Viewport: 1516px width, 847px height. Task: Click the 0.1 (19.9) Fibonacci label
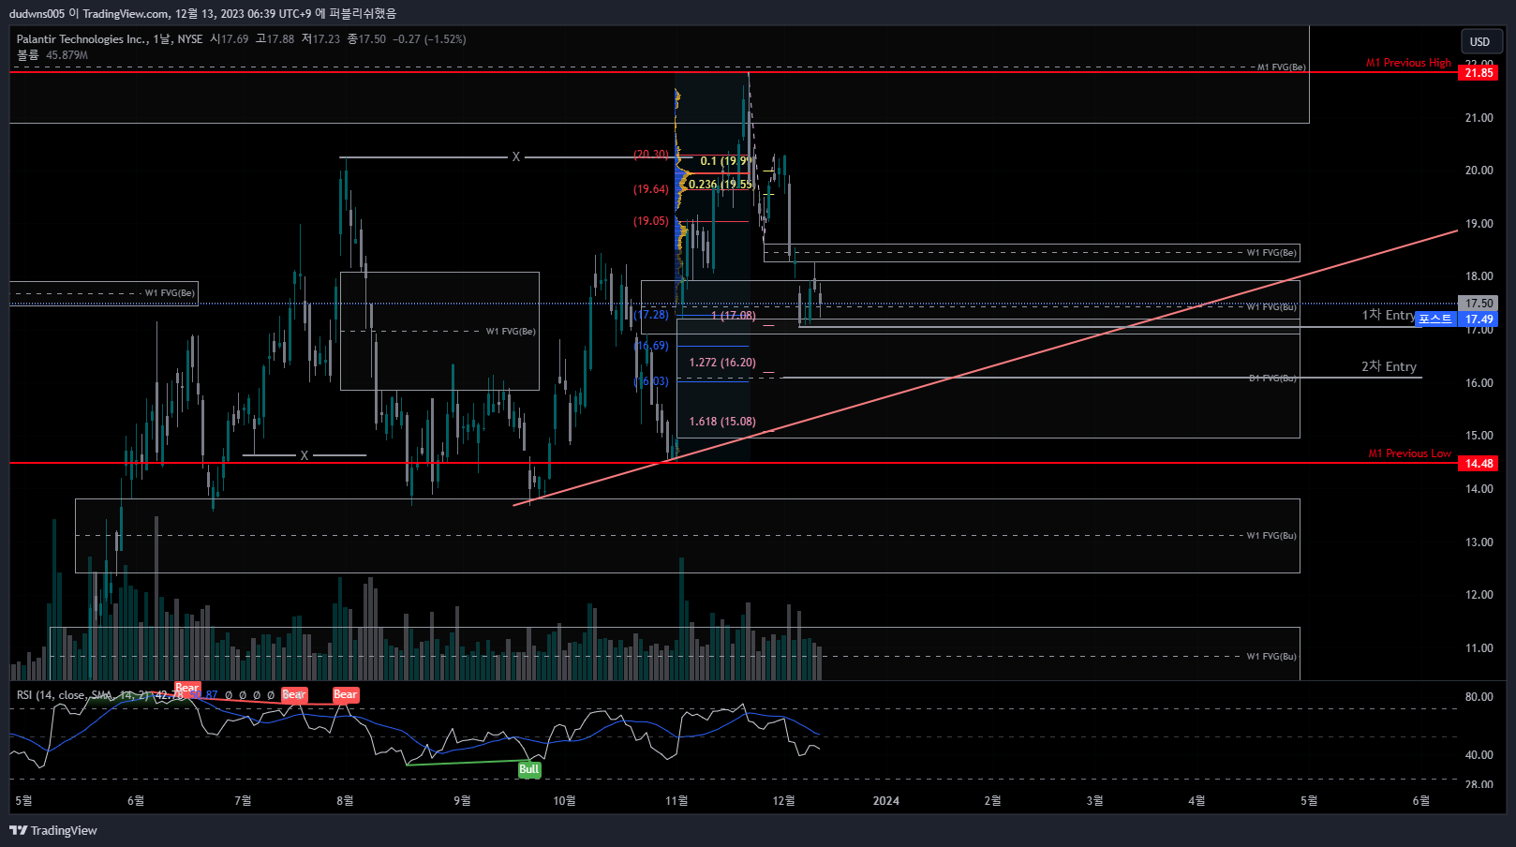[725, 161]
